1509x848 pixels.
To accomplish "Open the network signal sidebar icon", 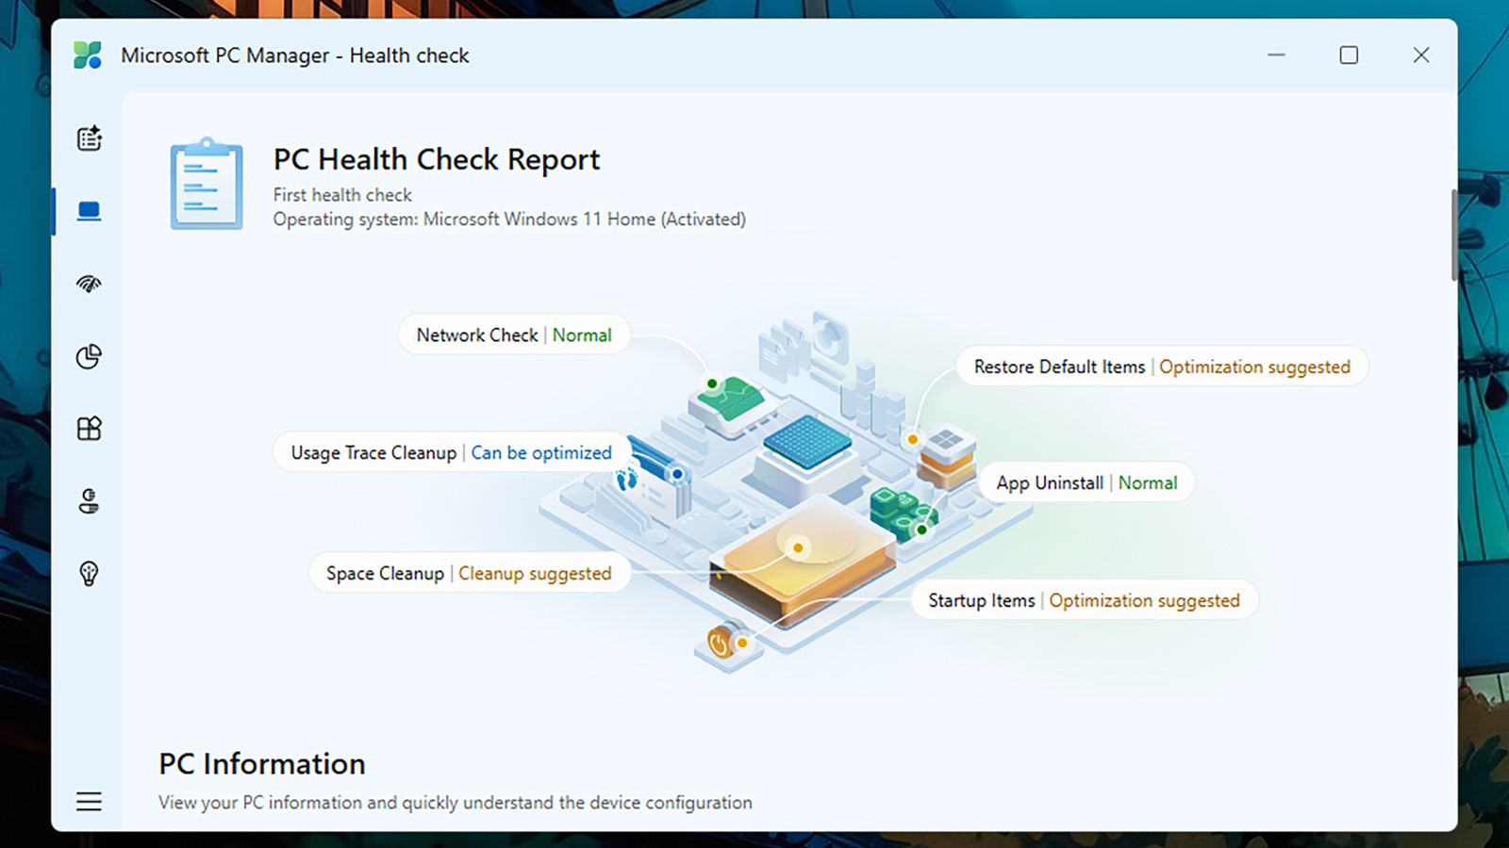I will pyautogui.click(x=89, y=284).
